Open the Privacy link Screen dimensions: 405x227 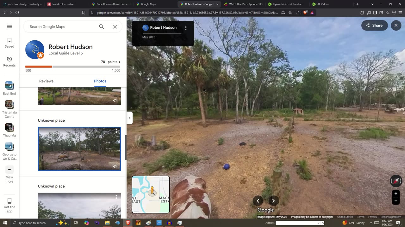373,217
